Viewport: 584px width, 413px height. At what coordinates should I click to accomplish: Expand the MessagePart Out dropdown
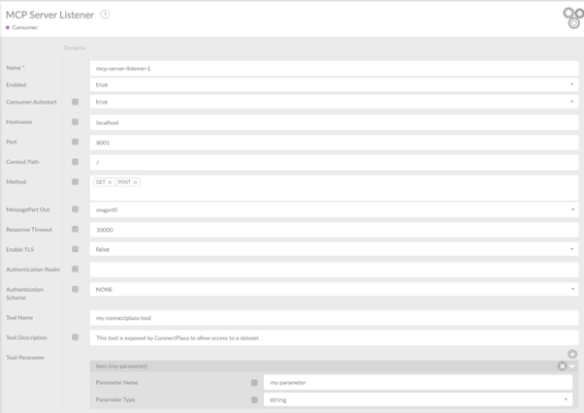[x=333, y=209]
